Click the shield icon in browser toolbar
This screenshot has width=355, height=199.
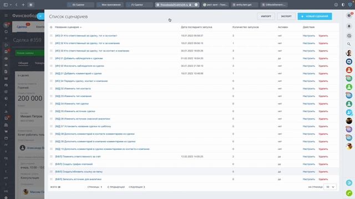(350, 4)
